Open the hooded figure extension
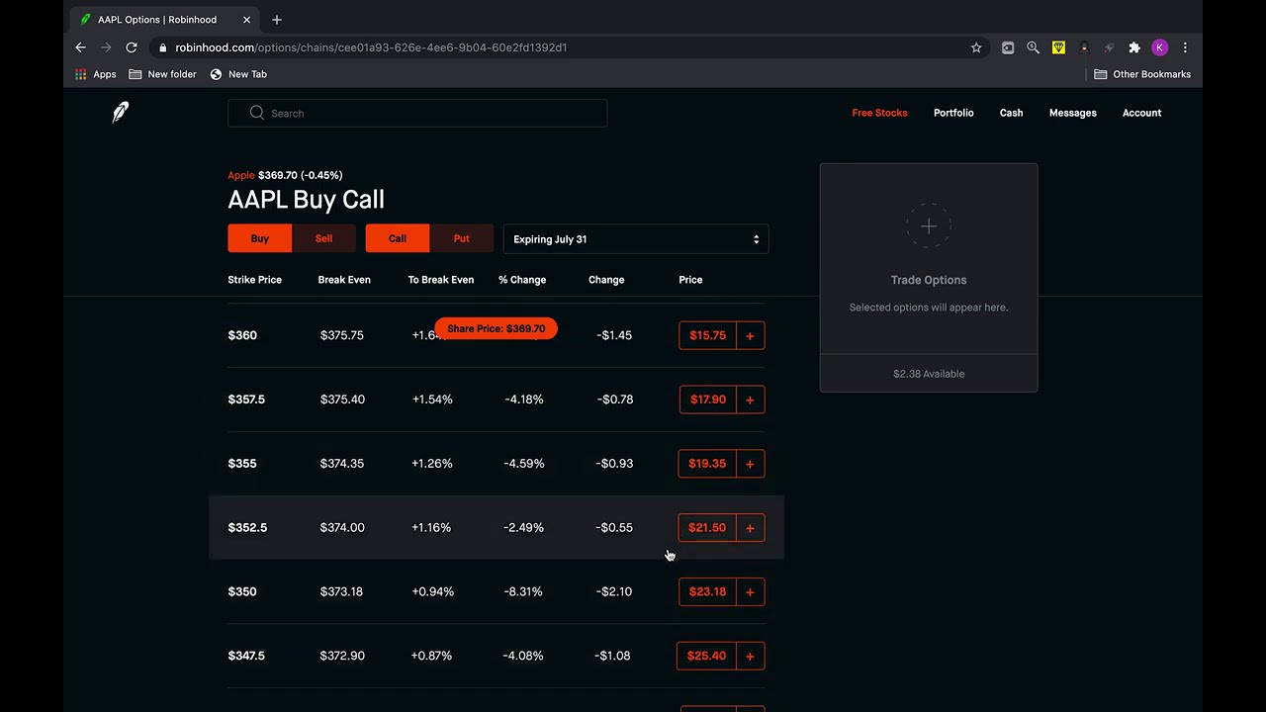 pyautogui.click(x=1084, y=47)
